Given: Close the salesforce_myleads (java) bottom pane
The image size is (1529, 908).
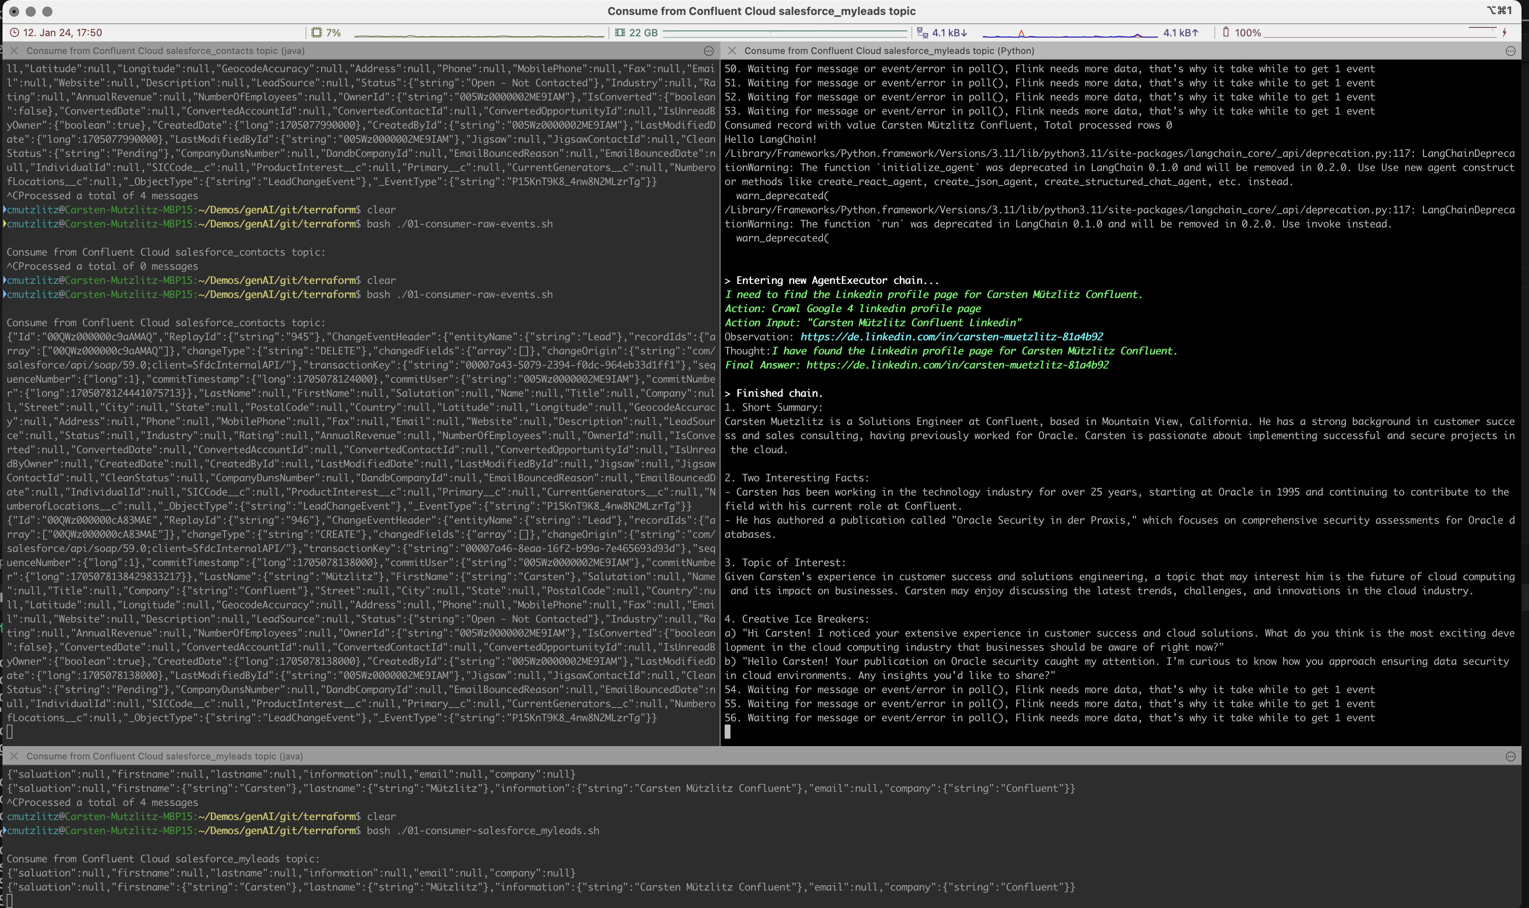Looking at the screenshot, I should pyautogui.click(x=14, y=756).
